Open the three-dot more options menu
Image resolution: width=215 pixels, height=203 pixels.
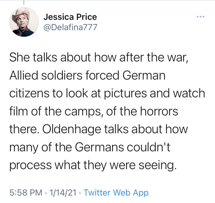coord(201,17)
